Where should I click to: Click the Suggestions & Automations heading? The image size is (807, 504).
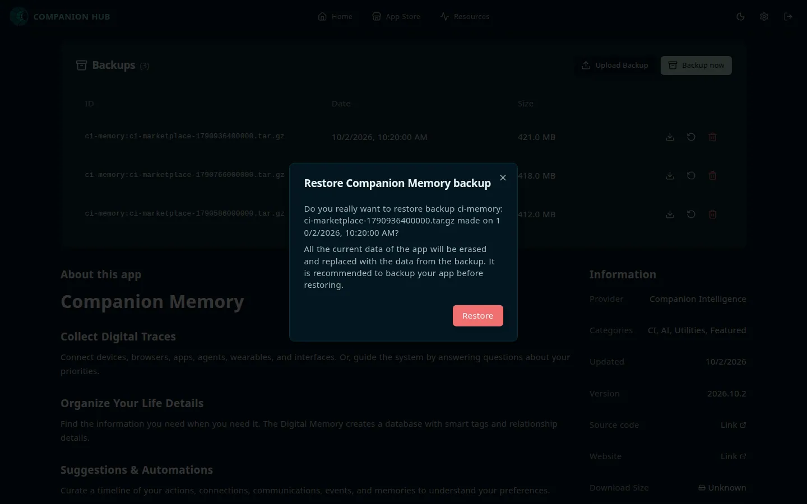(x=137, y=470)
